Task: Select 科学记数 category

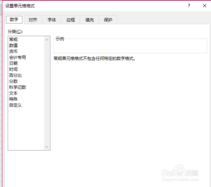Action: pos(17,87)
